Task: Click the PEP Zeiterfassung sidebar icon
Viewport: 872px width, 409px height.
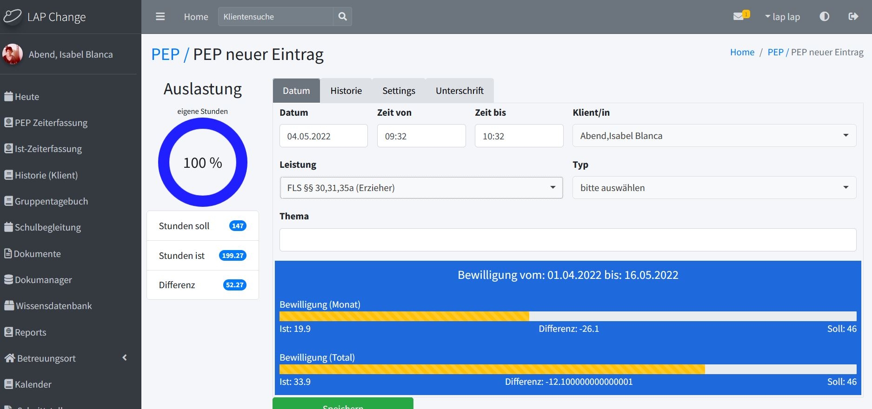Action: tap(8, 123)
